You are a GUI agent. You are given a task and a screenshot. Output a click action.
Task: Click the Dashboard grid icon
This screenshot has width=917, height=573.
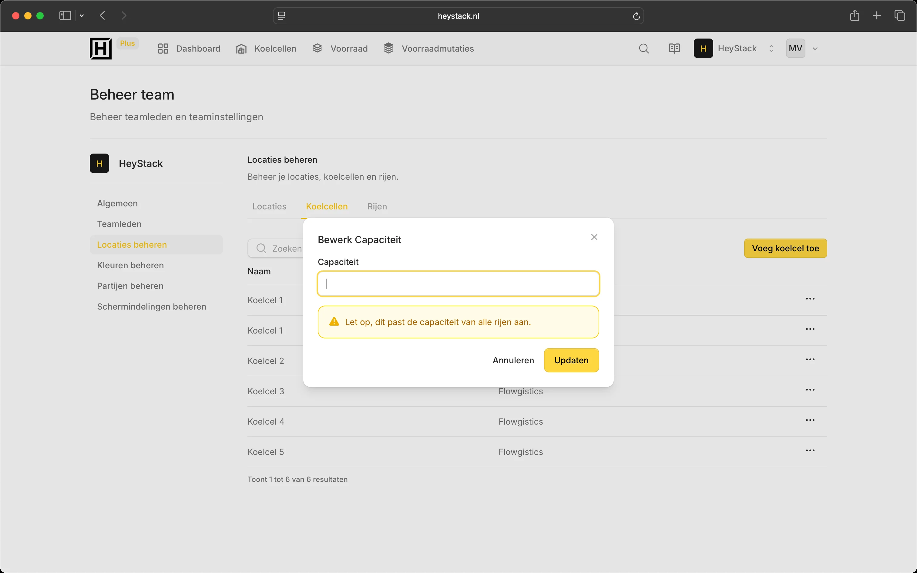[163, 49]
